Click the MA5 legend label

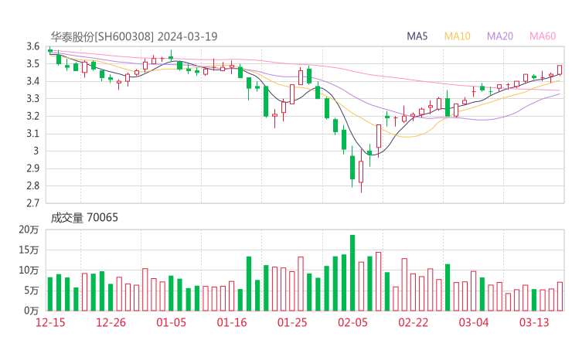click(417, 36)
